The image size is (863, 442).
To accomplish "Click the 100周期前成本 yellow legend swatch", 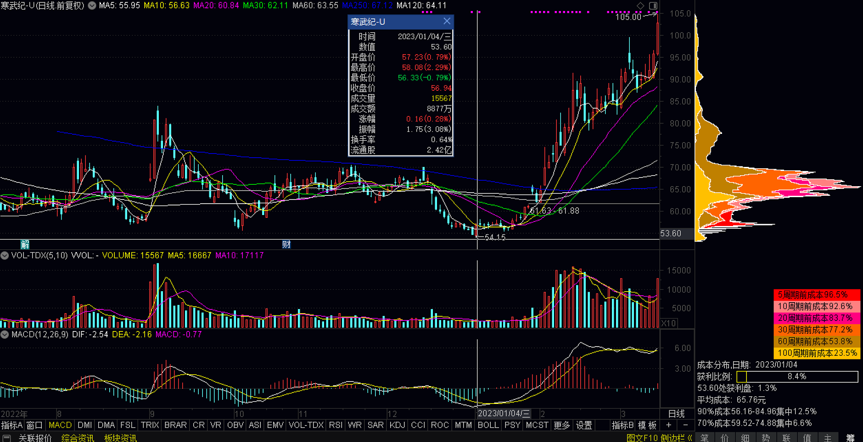I will (x=817, y=353).
